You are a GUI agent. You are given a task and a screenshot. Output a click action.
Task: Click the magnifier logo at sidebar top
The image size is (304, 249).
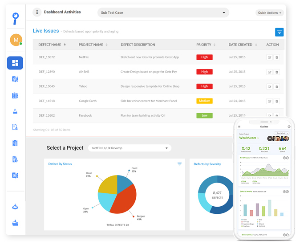(x=15, y=19)
